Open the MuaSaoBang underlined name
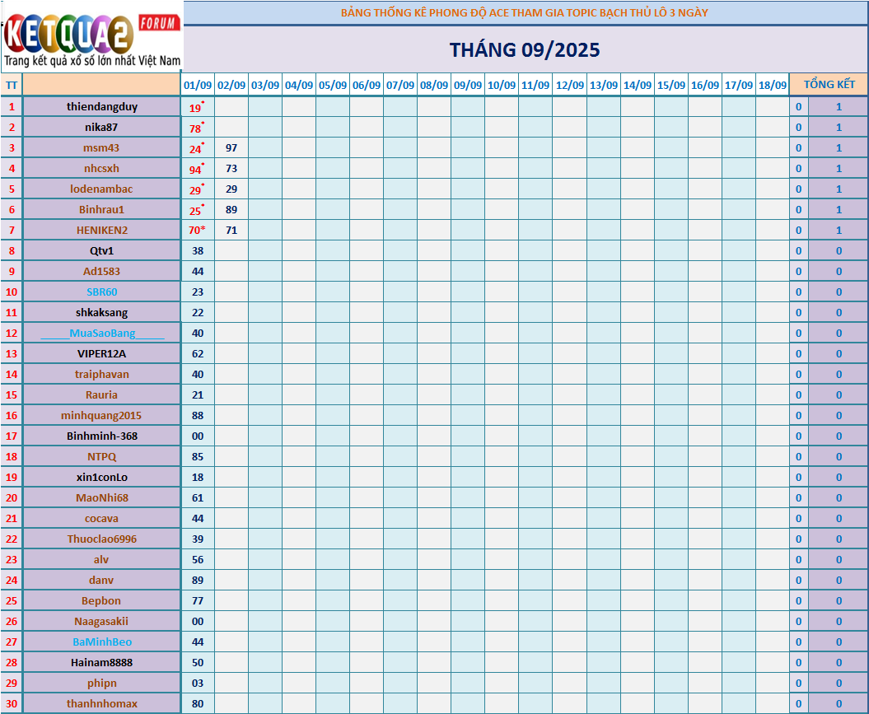The height and width of the screenshot is (714, 869). click(x=102, y=333)
